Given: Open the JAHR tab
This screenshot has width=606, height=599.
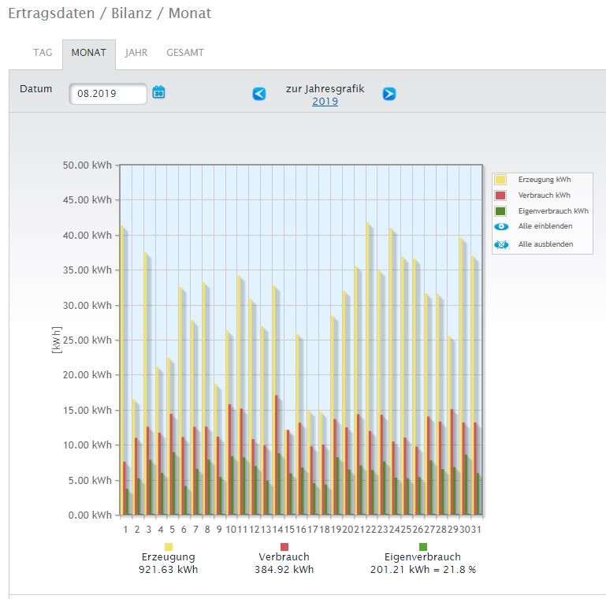Looking at the screenshot, I should (136, 53).
